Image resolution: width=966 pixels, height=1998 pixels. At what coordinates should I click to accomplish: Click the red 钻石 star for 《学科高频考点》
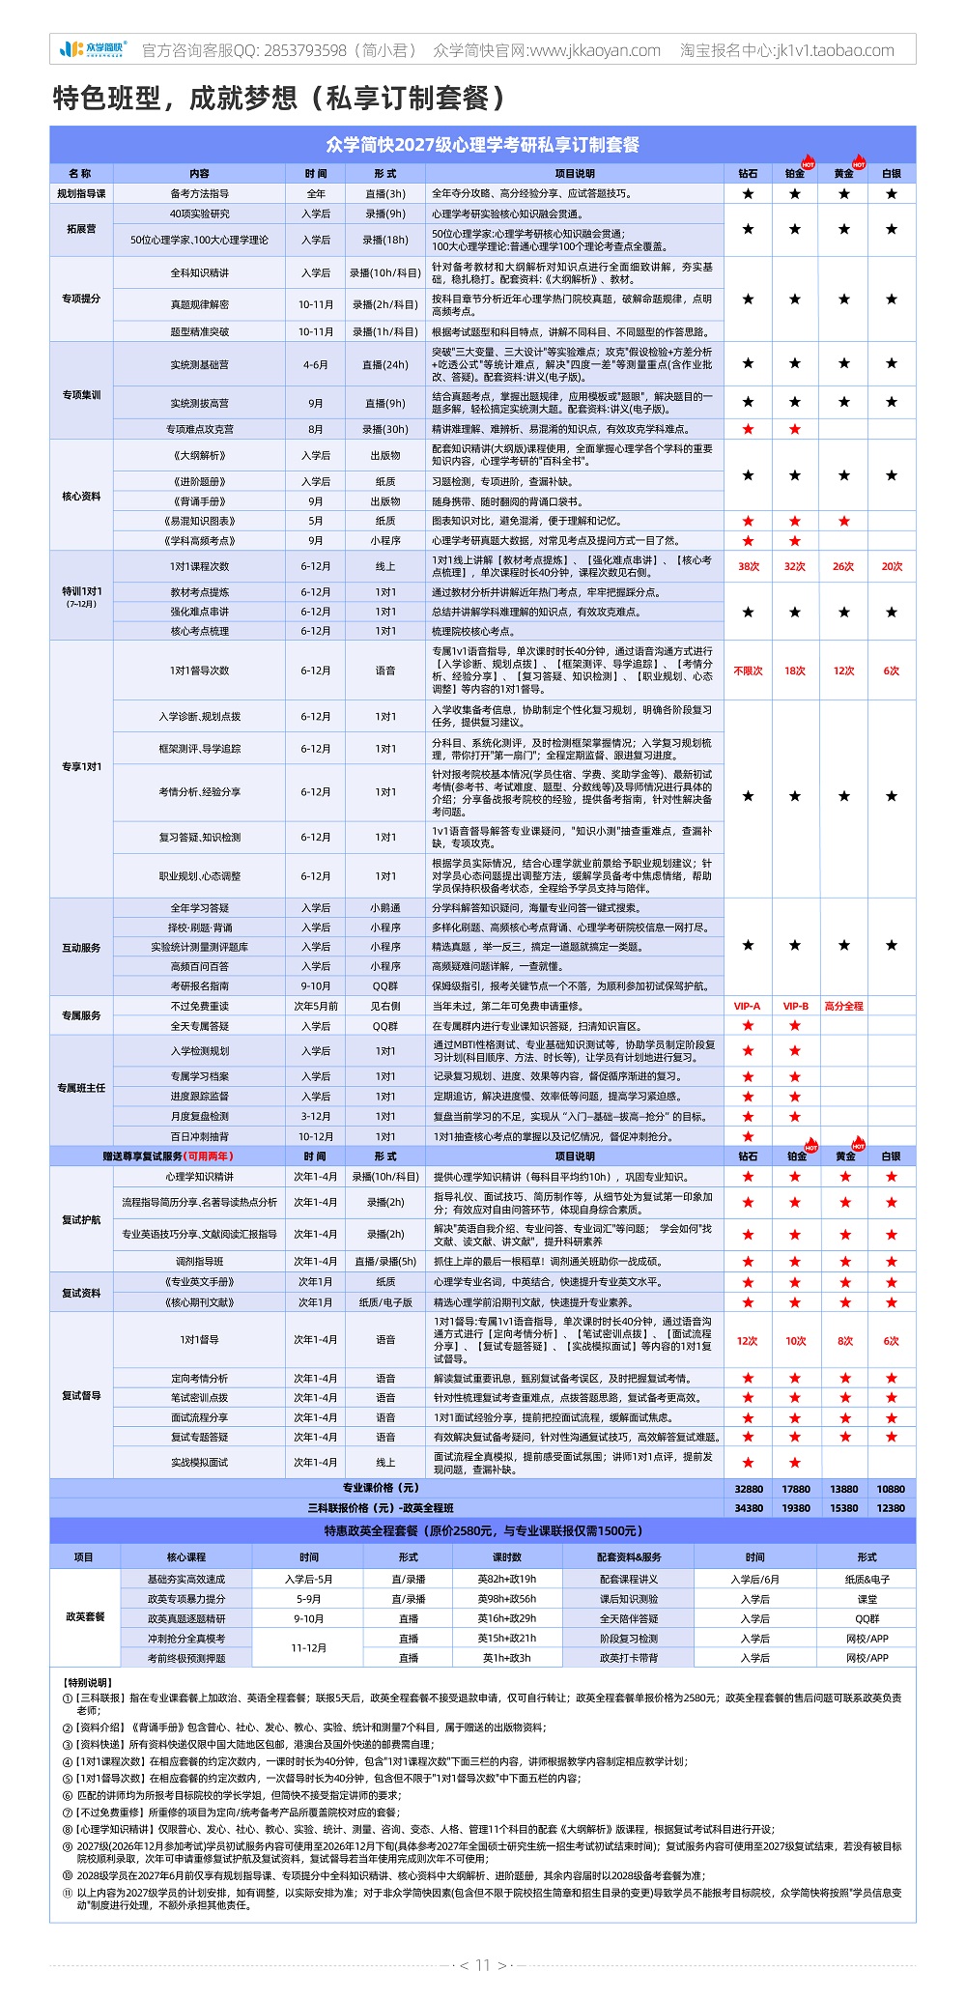click(748, 541)
